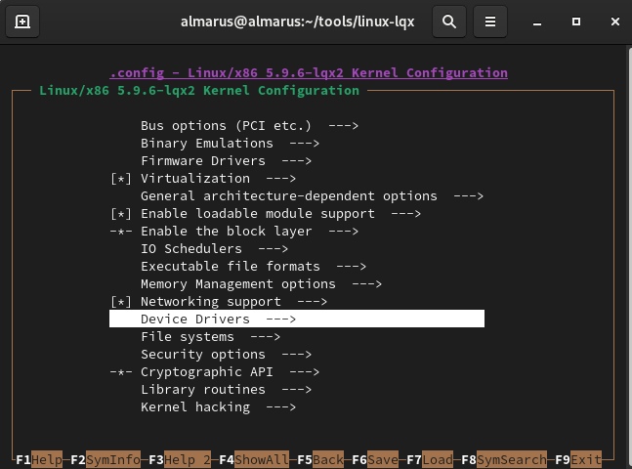Image resolution: width=632 pixels, height=469 pixels.
Task: Expand General architecture-dependent options arrow
Action: pyautogui.click(x=468, y=196)
